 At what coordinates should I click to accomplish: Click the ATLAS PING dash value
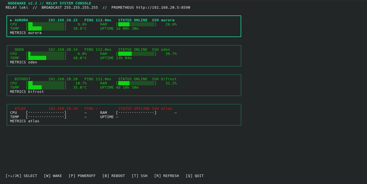pos(97,109)
